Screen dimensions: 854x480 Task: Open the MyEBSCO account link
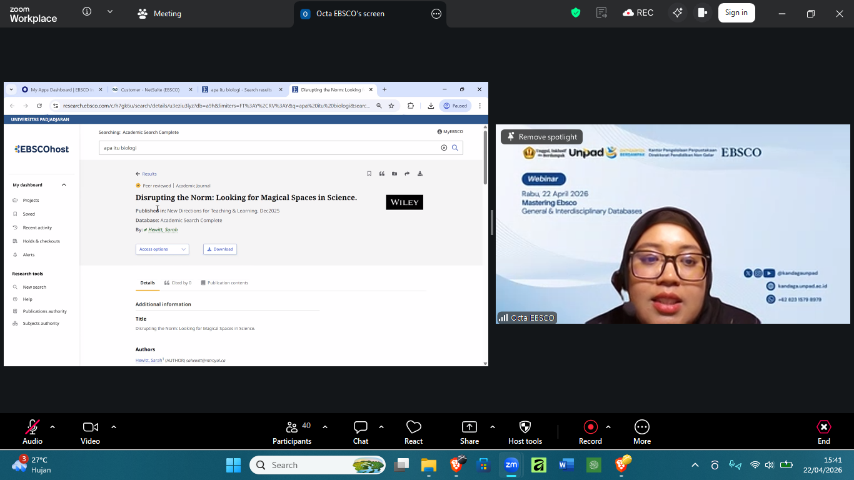pyautogui.click(x=450, y=132)
